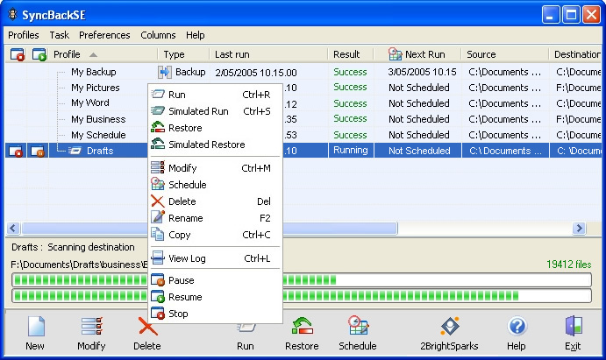The width and height of the screenshot is (606, 360).
Task: Click the run-all icon in the column header
Action: (39, 54)
